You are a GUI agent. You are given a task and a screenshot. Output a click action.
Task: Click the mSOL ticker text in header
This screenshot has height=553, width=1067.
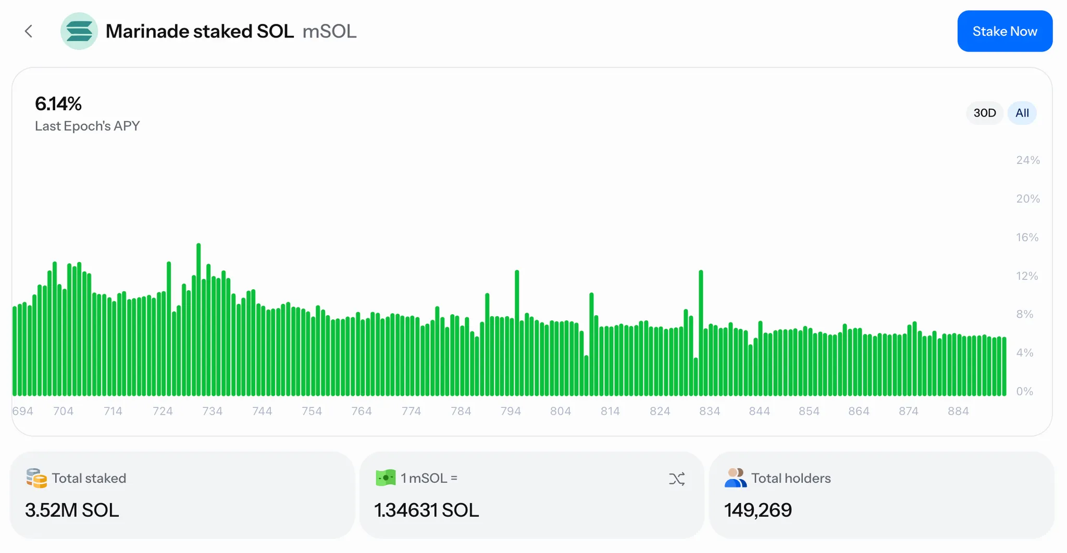[329, 31]
